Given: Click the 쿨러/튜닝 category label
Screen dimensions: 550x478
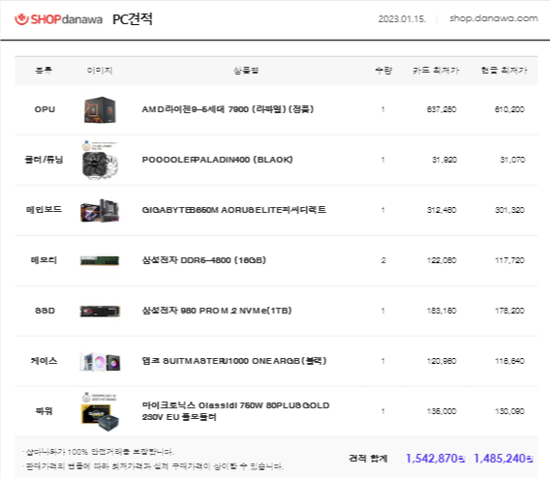Looking at the screenshot, I should pos(44,160).
